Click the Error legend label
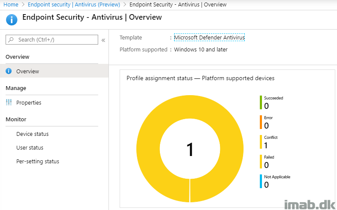Image resolution: width=337 pixels, height=210 pixels. click(x=268, y=118)
